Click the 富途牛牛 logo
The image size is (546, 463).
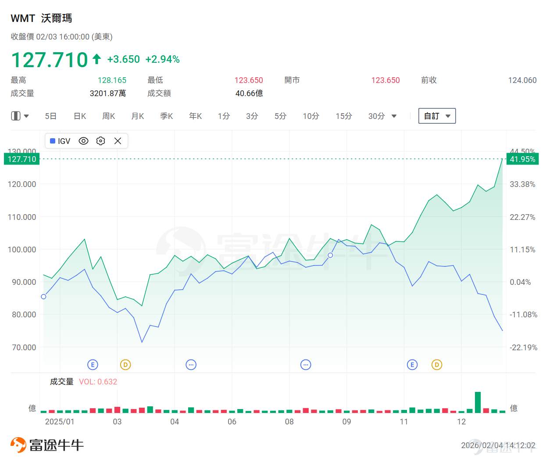point(47,445)
